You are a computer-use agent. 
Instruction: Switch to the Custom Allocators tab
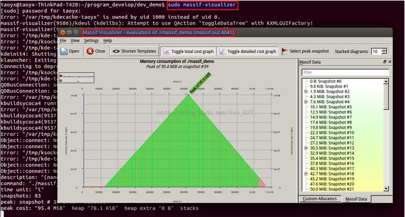319,199
